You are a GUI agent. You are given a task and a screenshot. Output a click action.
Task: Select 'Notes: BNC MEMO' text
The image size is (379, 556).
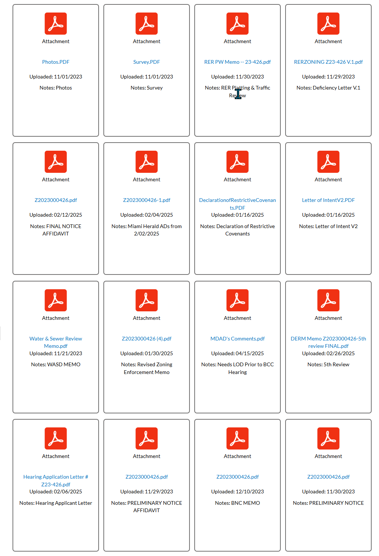coord(237,503)
